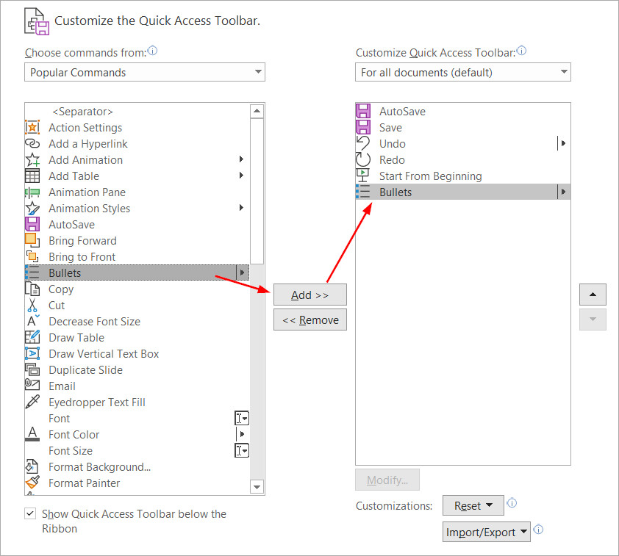Viewport: 619px width, 556px height.
Task: Click the Cut scissors icon
Action: click(x=33, y=305)
